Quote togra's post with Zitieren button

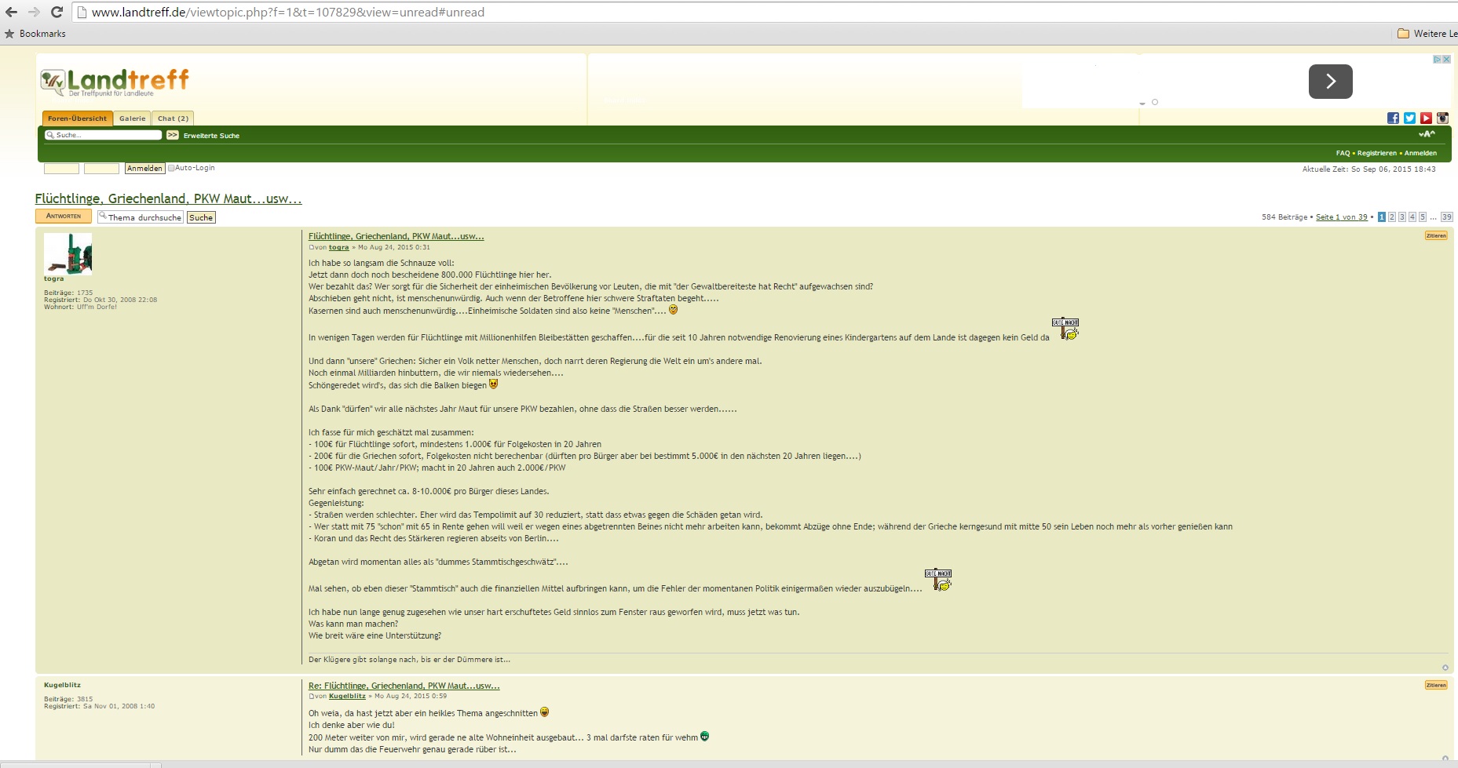point(1436,235)
